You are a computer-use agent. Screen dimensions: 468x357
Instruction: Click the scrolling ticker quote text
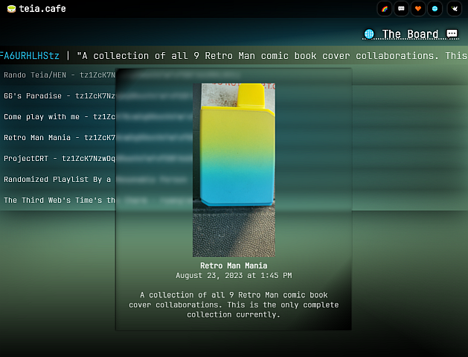point(272,56)
